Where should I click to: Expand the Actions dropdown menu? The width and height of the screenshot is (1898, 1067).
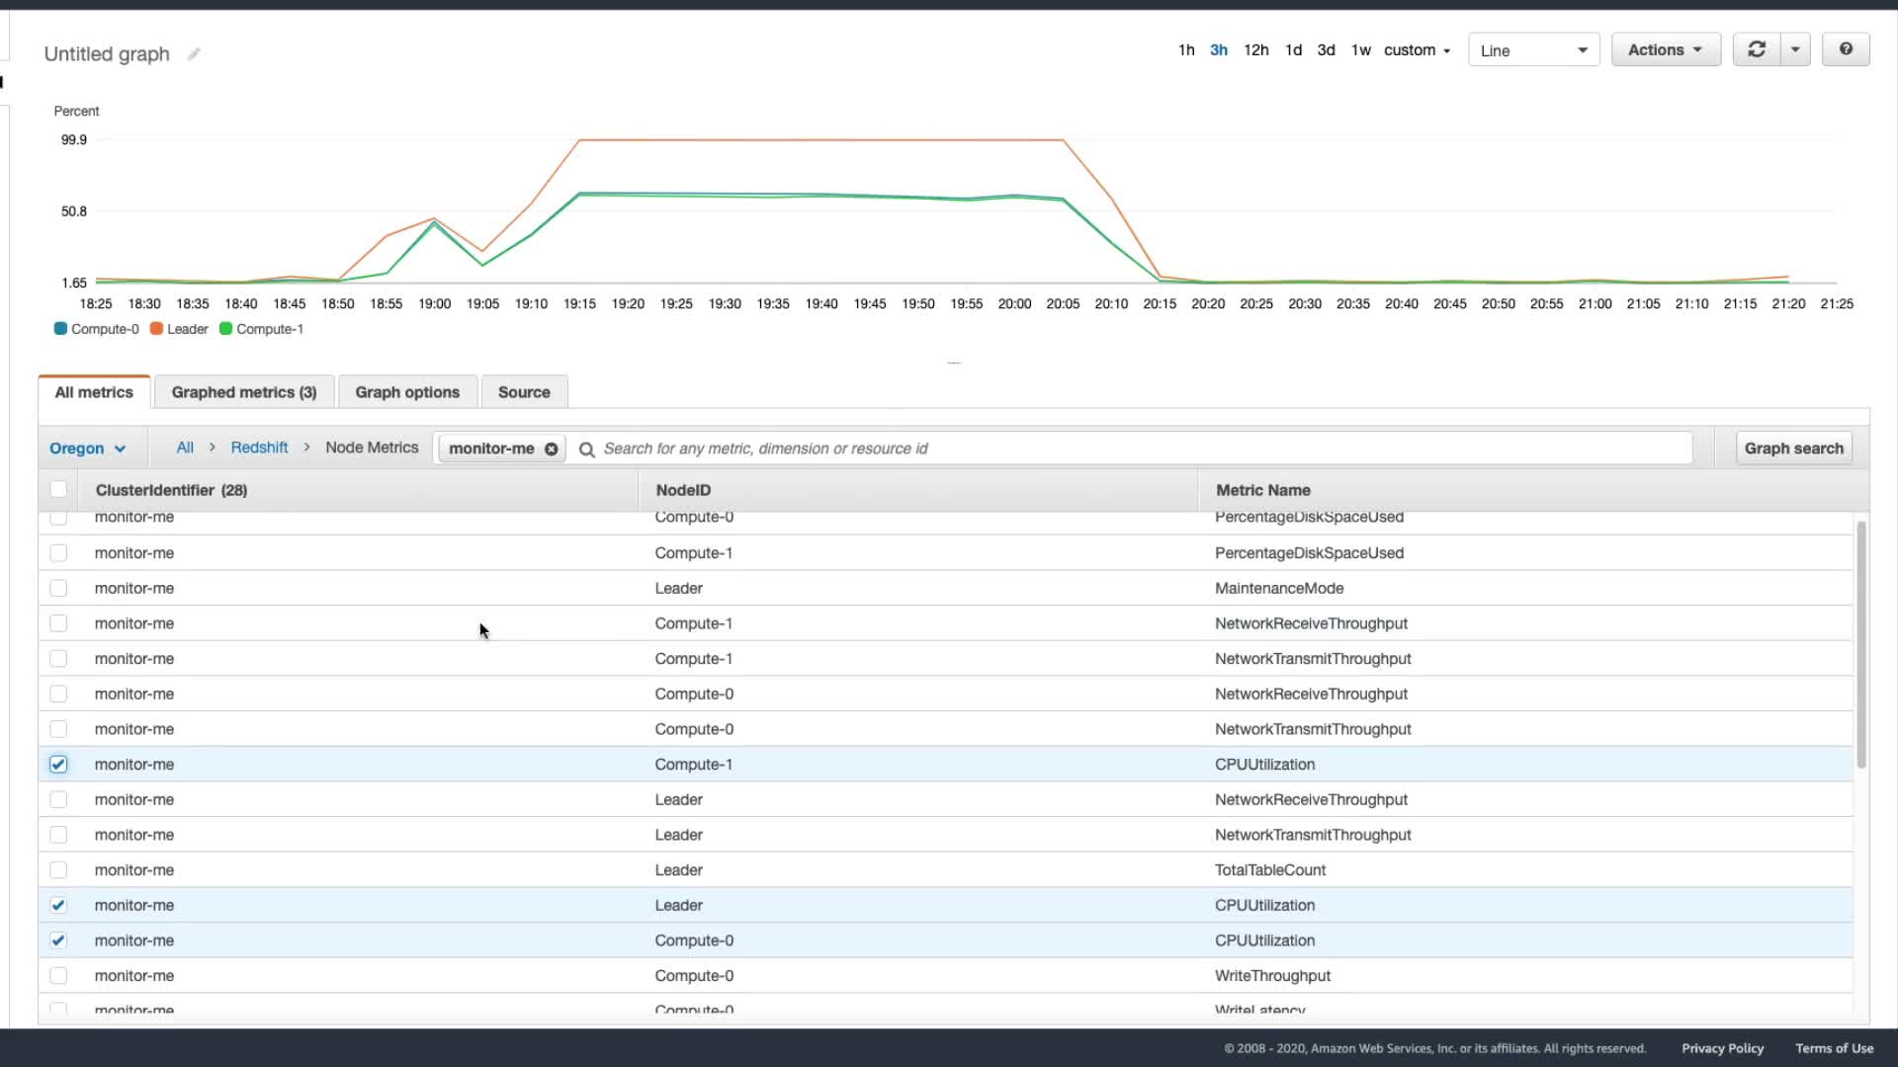tap(1665, 49)
